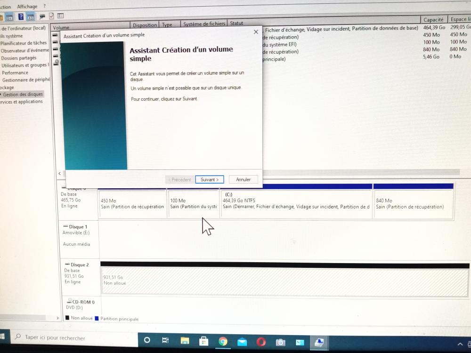The image size is (471, 353).
Task: Click the blue Partition principale legend swatch
Action: [97, 318]
